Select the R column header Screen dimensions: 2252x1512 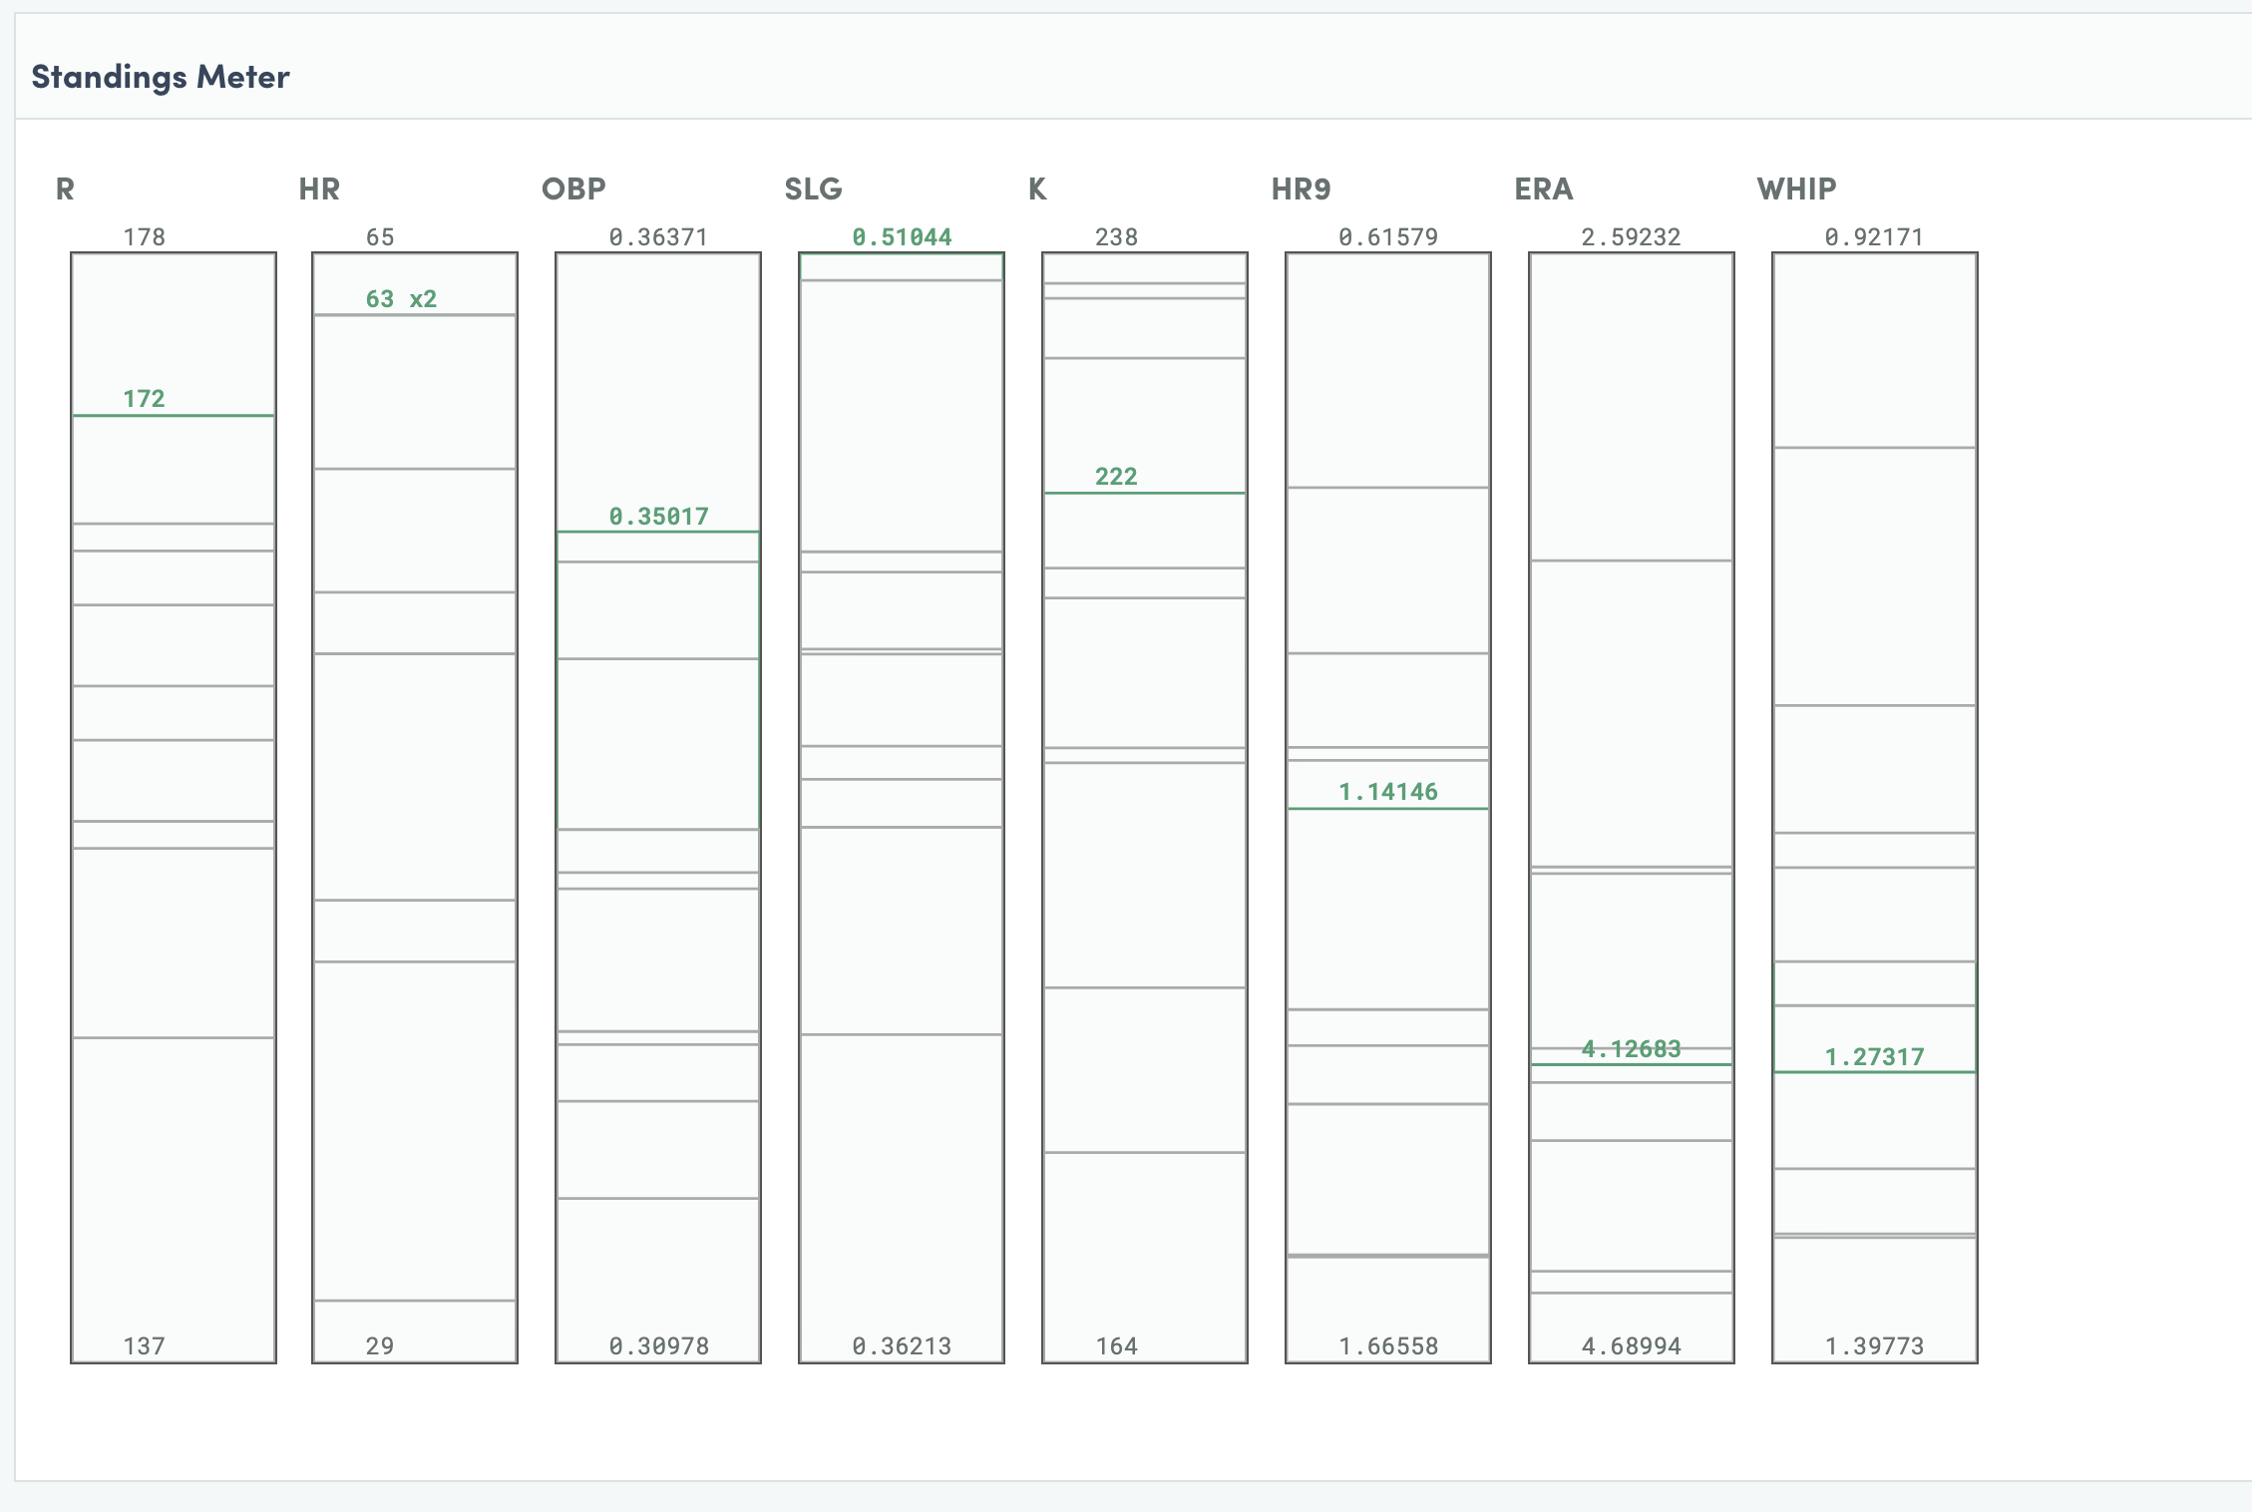click(x=65, y=189)
